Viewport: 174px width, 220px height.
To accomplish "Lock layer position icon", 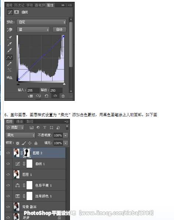I will (29, 143).
